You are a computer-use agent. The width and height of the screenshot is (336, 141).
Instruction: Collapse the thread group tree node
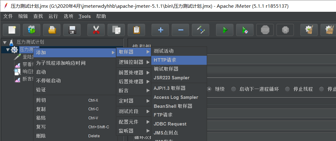[x=8, y=50]
